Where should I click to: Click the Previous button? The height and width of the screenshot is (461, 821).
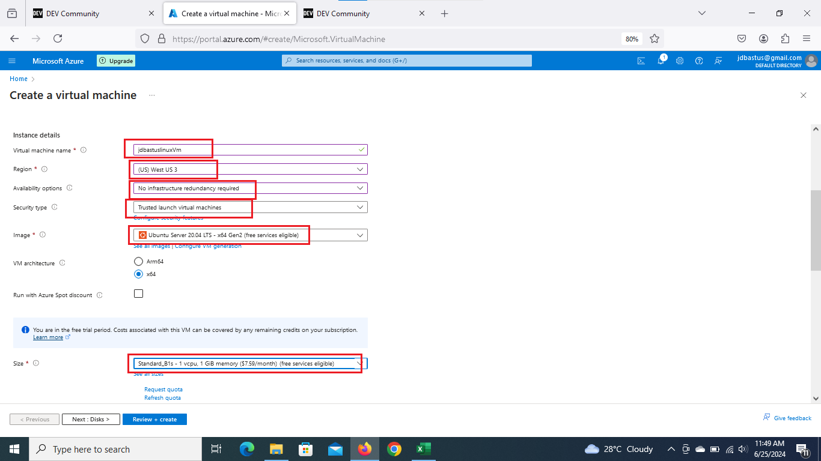point(34,420)
